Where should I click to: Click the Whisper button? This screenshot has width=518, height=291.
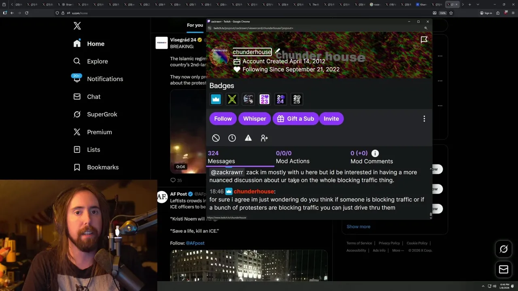click(255, 118)
